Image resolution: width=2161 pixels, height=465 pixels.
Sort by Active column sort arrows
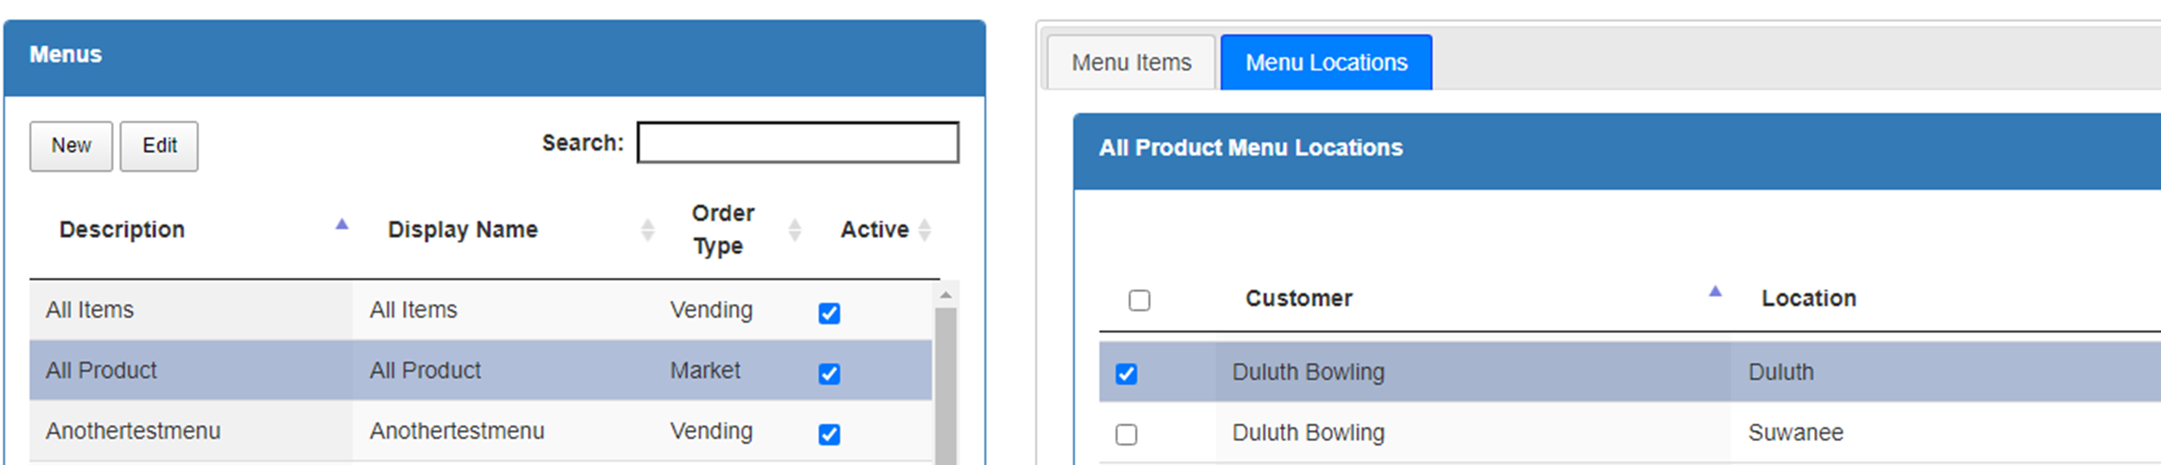click(925, 230)
